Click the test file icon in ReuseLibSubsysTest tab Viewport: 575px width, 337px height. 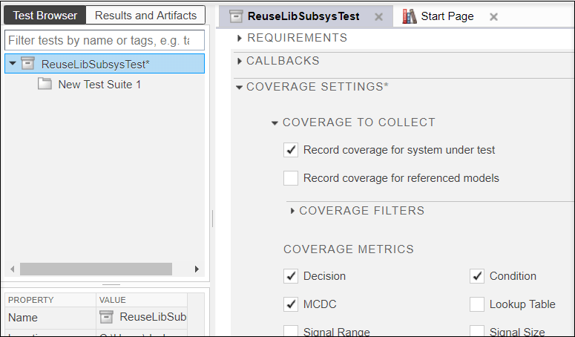(x=236, y=16)
